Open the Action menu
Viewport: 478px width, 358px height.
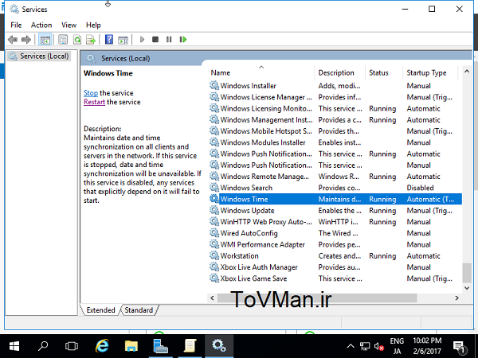[41, 25]
